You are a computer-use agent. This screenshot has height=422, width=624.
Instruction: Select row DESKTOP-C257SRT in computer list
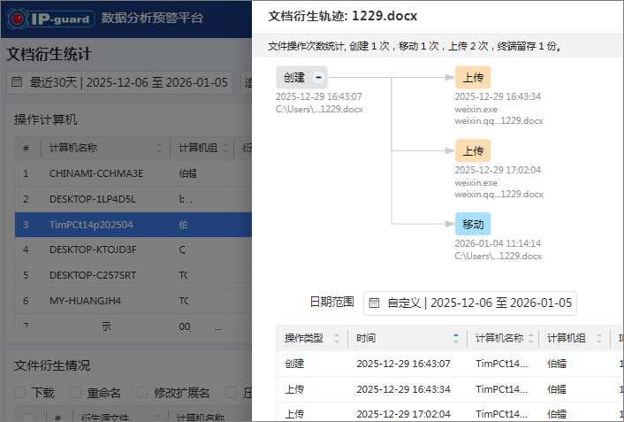click(x=133, y=275)
